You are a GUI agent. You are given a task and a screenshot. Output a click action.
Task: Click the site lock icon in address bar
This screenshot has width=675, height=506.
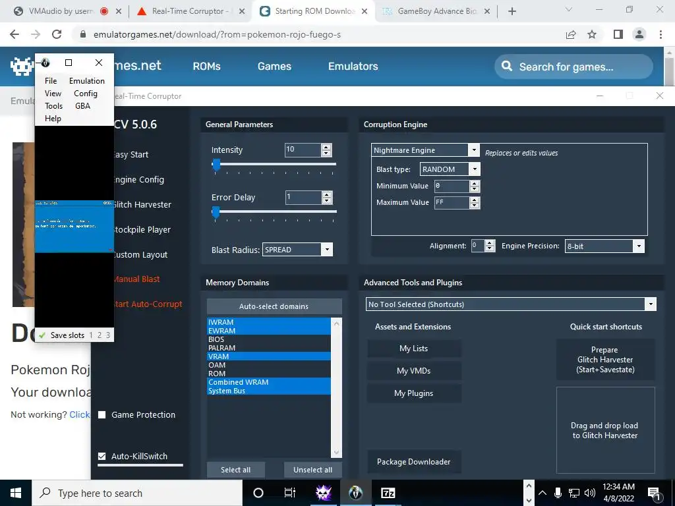coord(83,34)
